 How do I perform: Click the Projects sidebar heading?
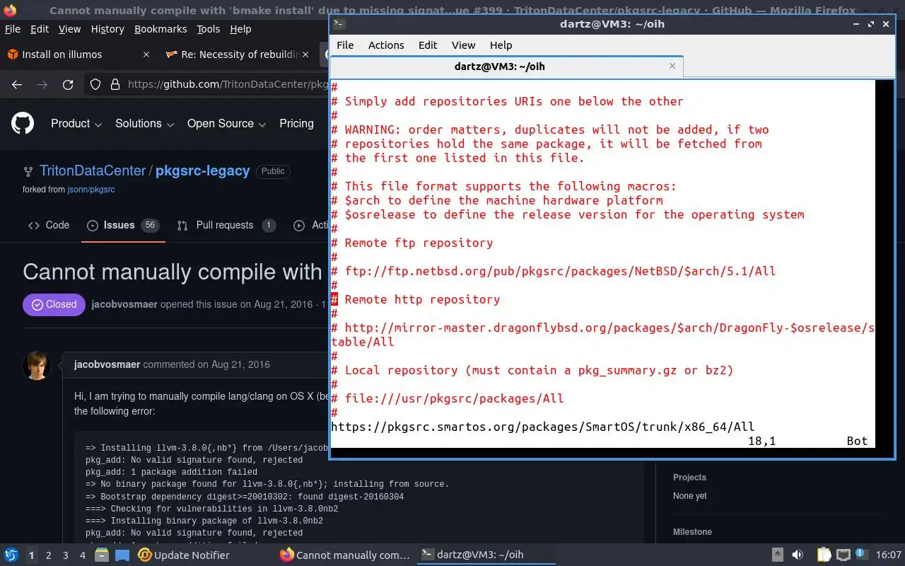(689, 478)
